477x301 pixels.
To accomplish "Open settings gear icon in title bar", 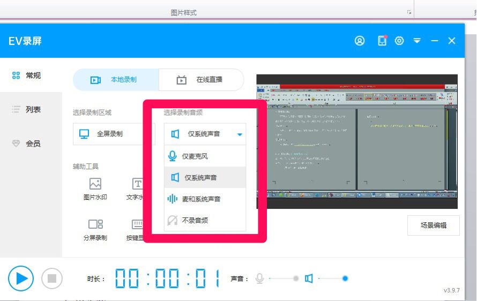I will 399,41.
